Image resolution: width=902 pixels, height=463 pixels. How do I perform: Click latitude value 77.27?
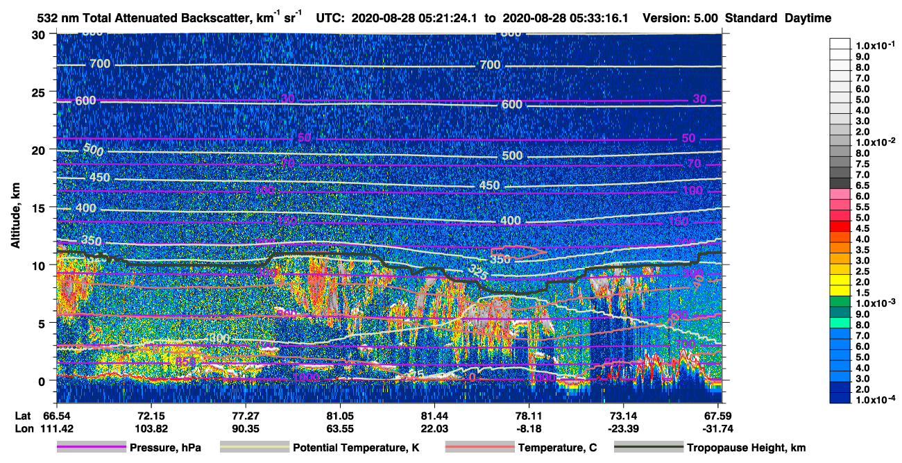coord(245,416)
